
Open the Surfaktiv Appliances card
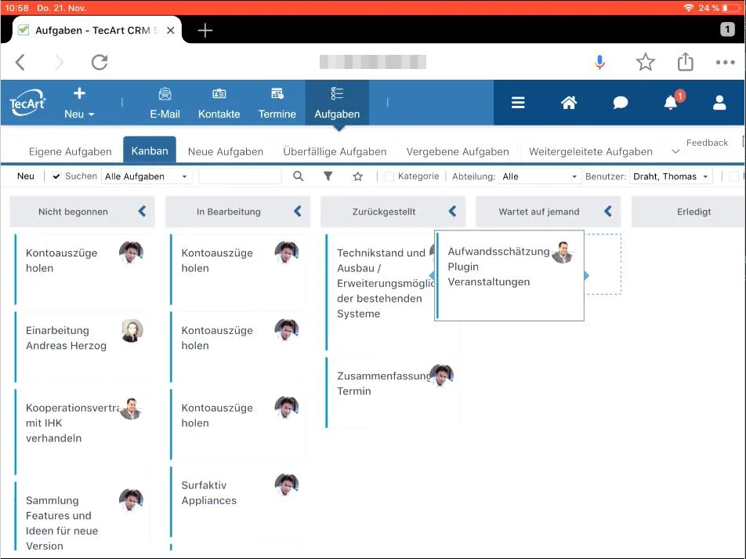click(237, 502)
